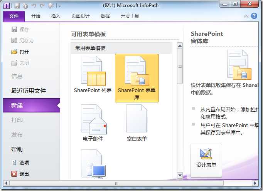Switch to the 页面设计 ribbon tab
The image size is (263, 191).
pyautogui.click(x=80, y=16)
